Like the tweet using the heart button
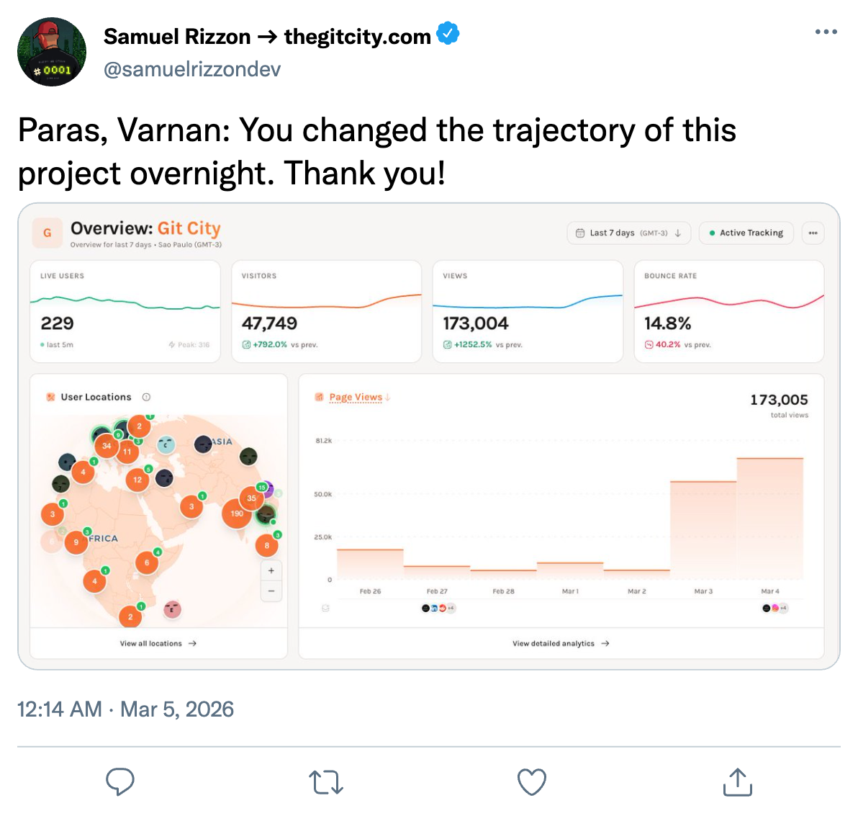 pos(531,782)
